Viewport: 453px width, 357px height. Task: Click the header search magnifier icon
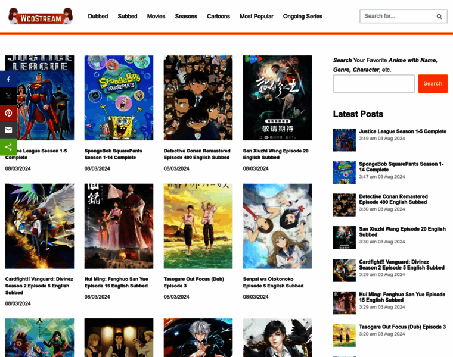click(439, 17)
